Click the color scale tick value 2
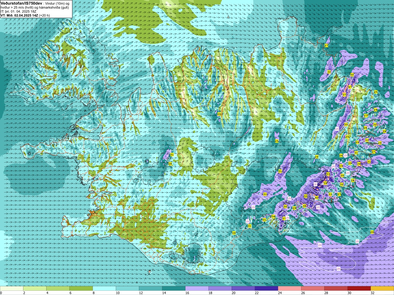The height and width of the screenshot is (295, 394). pos(24,293)
